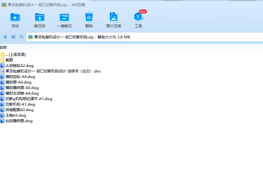Select the .. (上级目录) parent folder row
This screenshot has height=194, width=263.
(x=13, y=55)
